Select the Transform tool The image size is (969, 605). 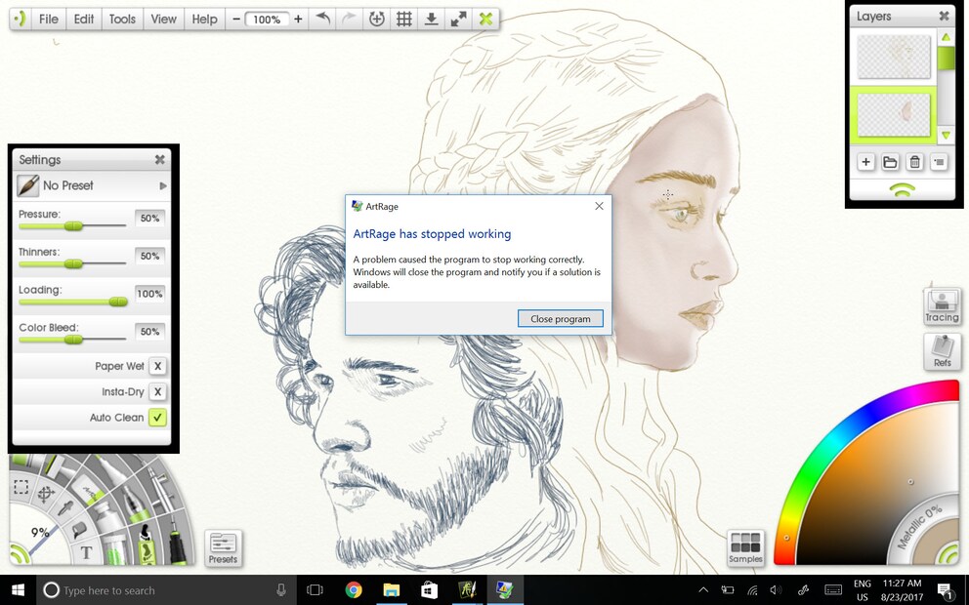click(x=46, y=494)
